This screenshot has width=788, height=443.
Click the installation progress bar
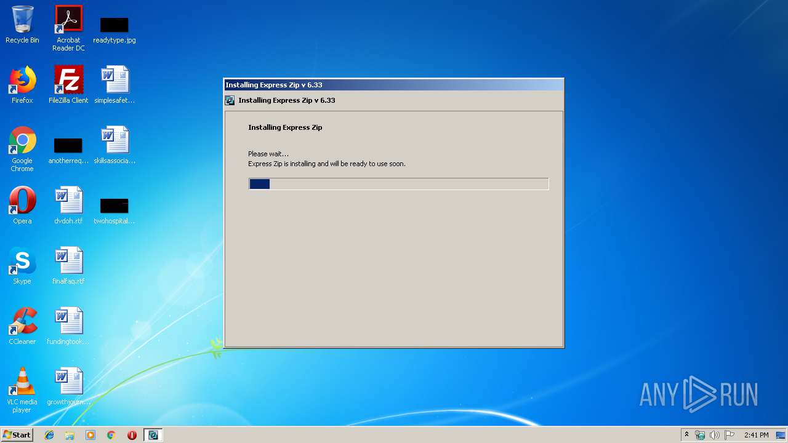(398, 184)
